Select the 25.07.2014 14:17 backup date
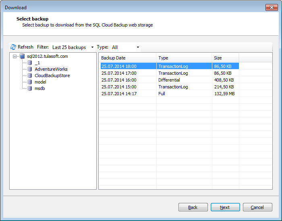282x221 pixels. (119, 94)
